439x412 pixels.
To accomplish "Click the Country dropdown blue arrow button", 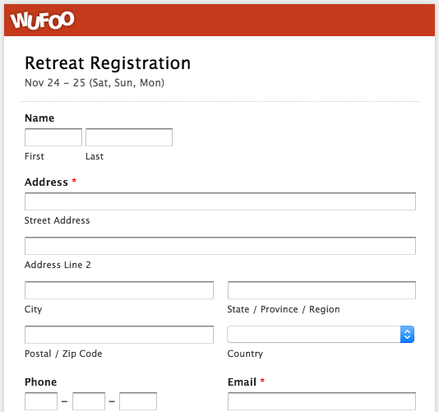I will coord(407,334).
